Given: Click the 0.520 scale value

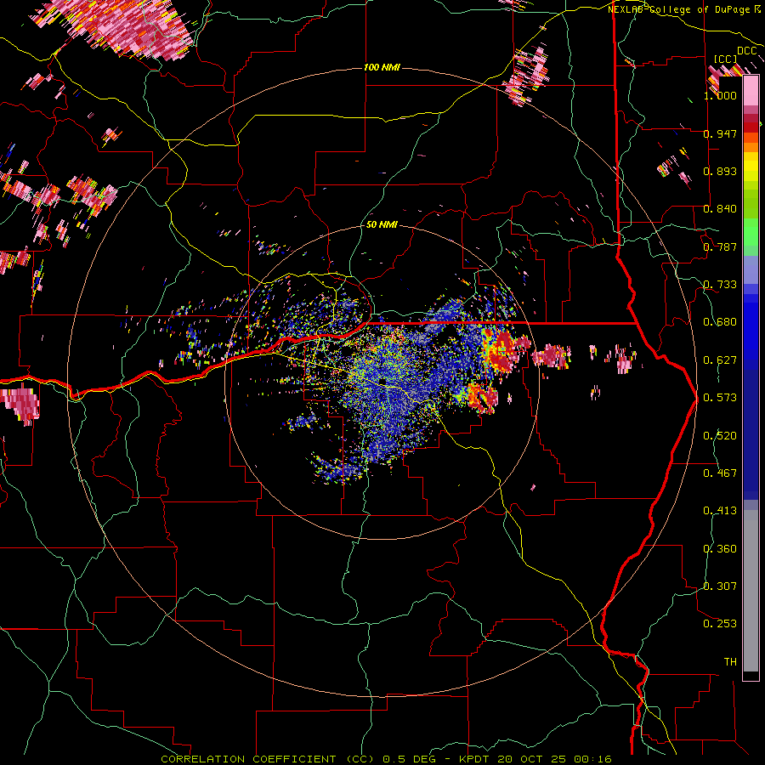Looking at the screenshot, I should pos(720,436).
